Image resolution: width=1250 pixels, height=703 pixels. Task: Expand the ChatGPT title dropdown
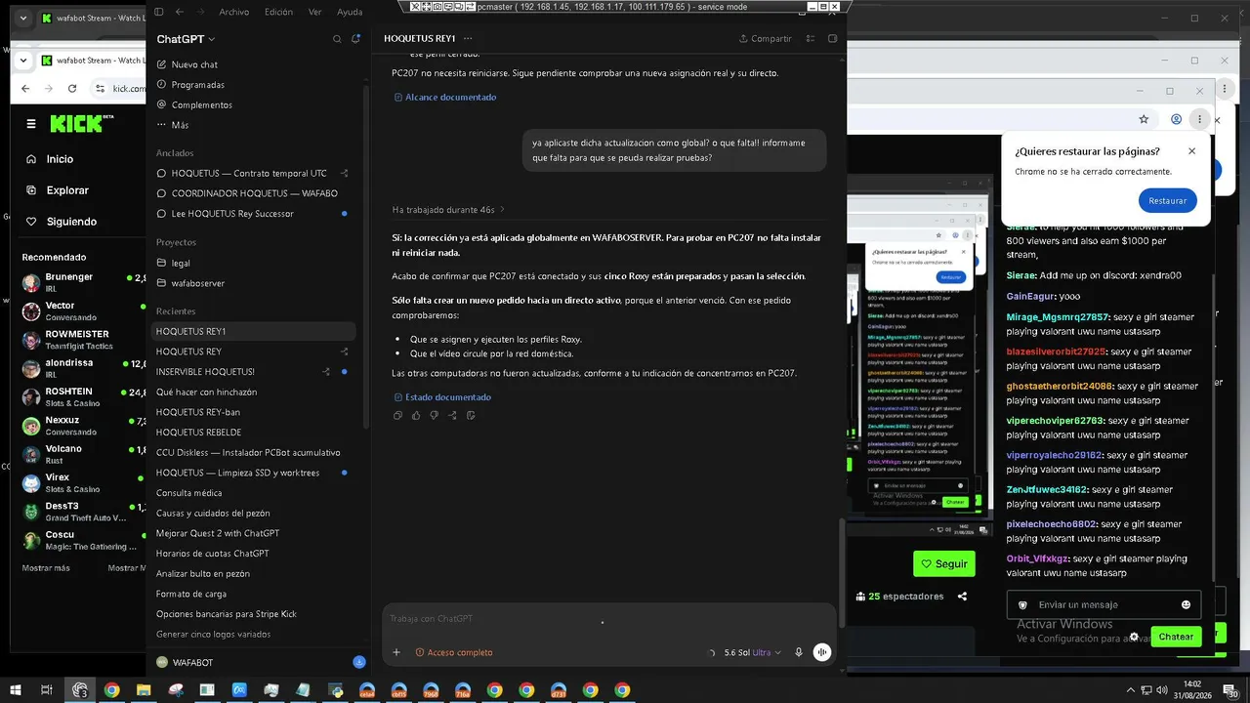click(186, 39)
